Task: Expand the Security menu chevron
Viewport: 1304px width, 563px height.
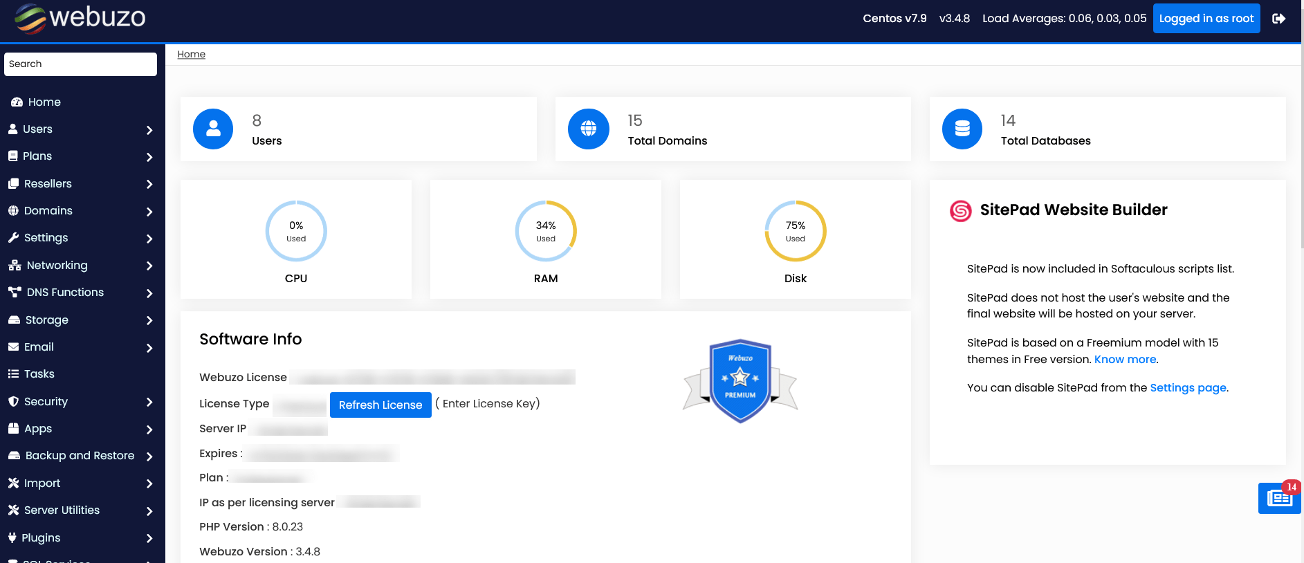Action: click(x=149, y=402)
